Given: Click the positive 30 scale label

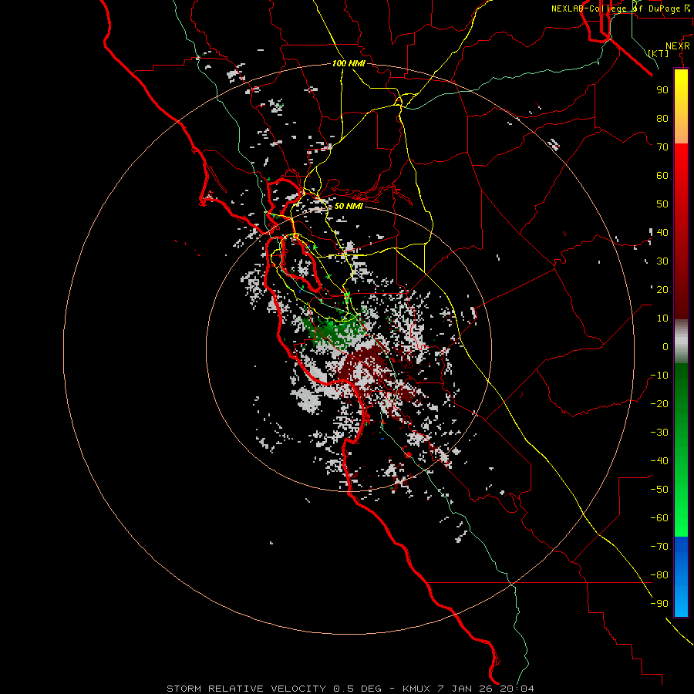Looking at the screenshot, I should pos(662,261).
